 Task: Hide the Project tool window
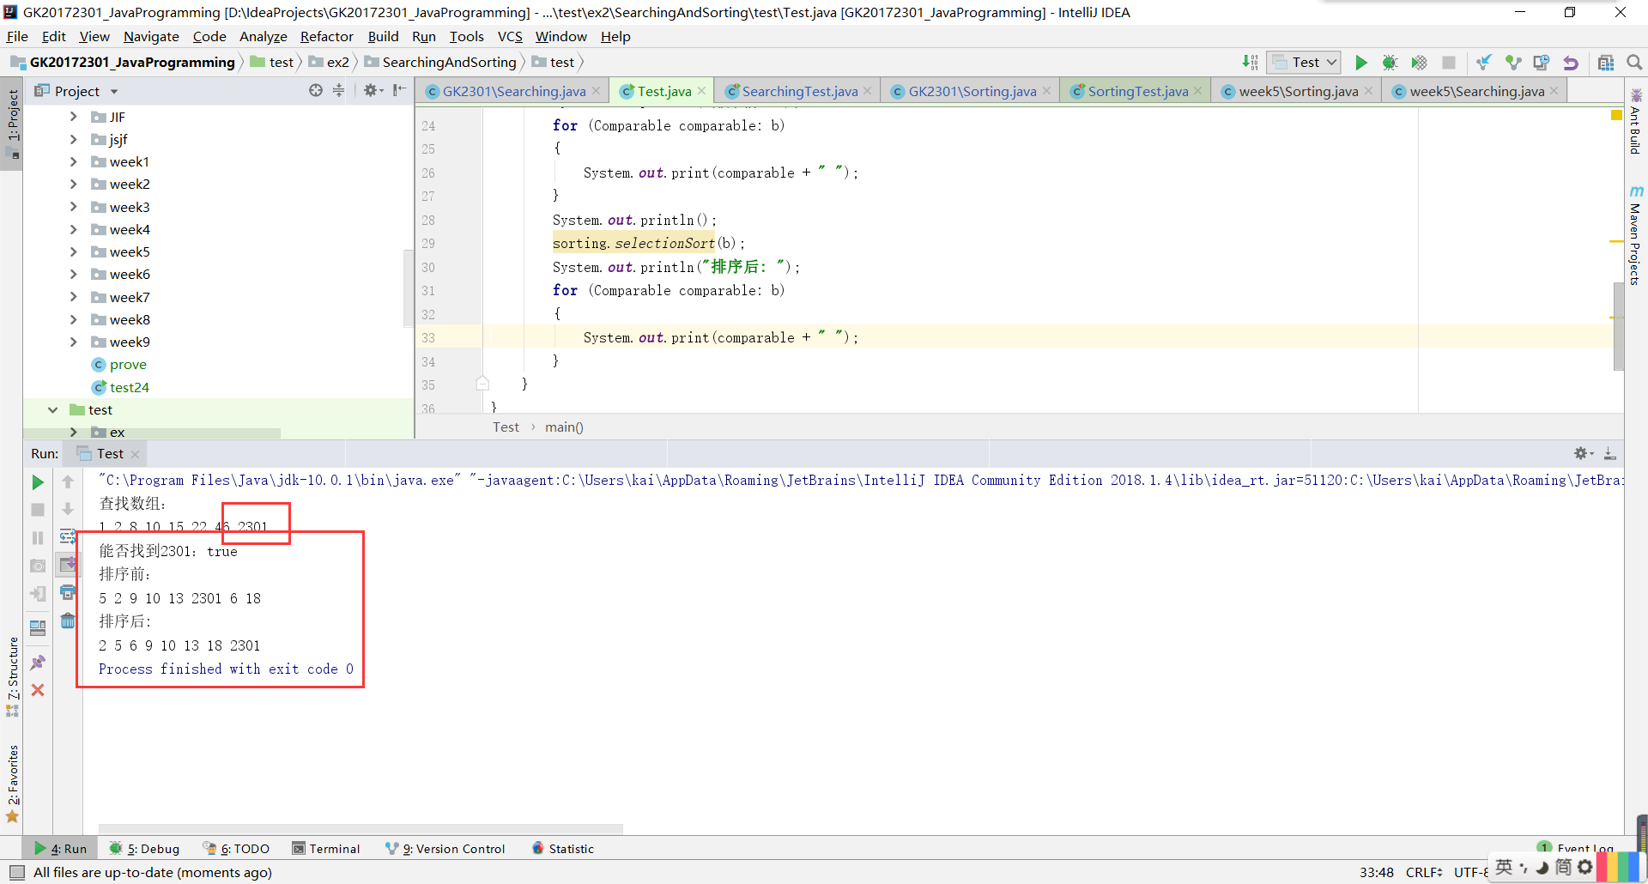tap(399, 91)
